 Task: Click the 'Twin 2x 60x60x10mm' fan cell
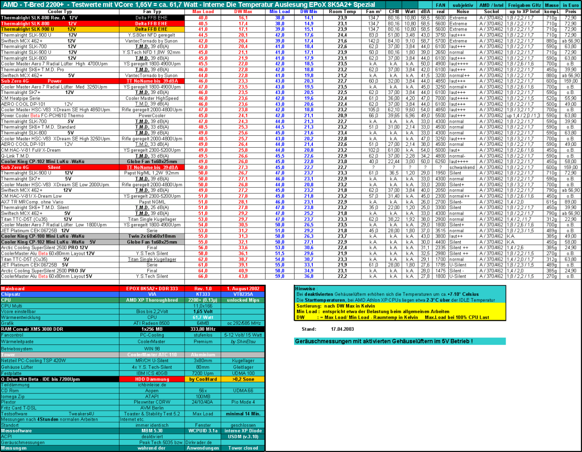(152, 236)
